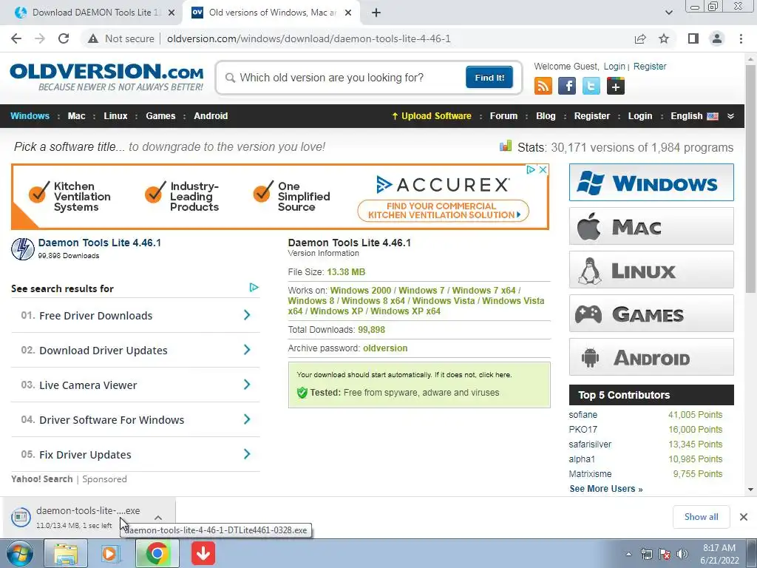Click the Register link beside Welcome Guest

pyautogui.click(x=650, y=66)
